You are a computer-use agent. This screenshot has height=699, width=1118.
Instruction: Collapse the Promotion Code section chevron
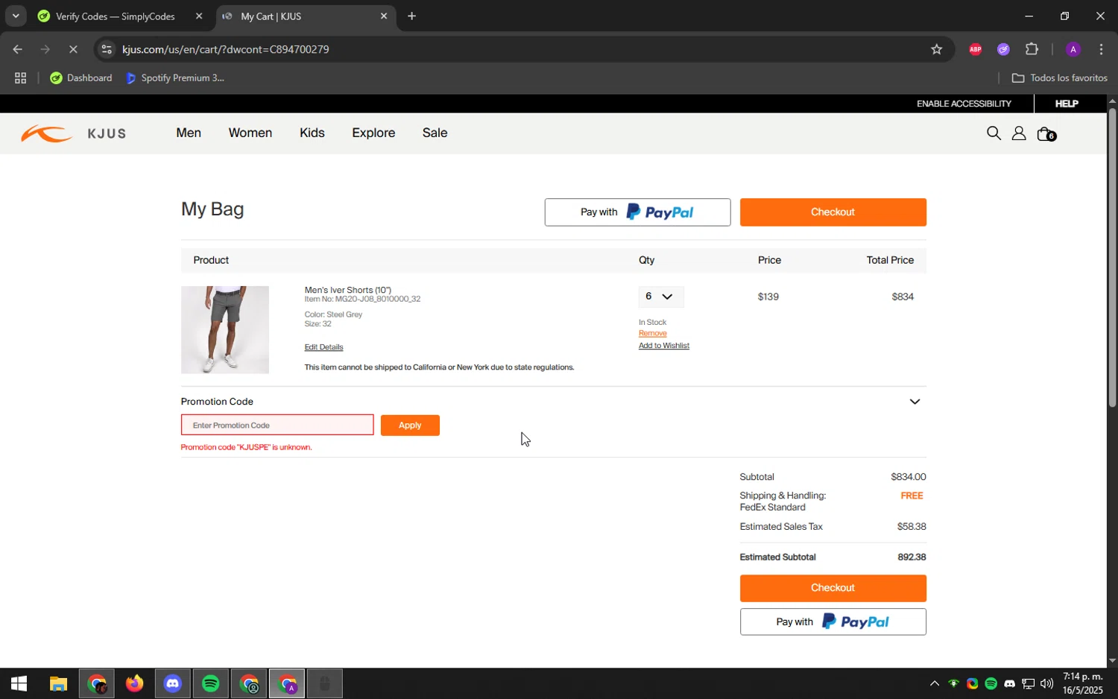point(915,402)
